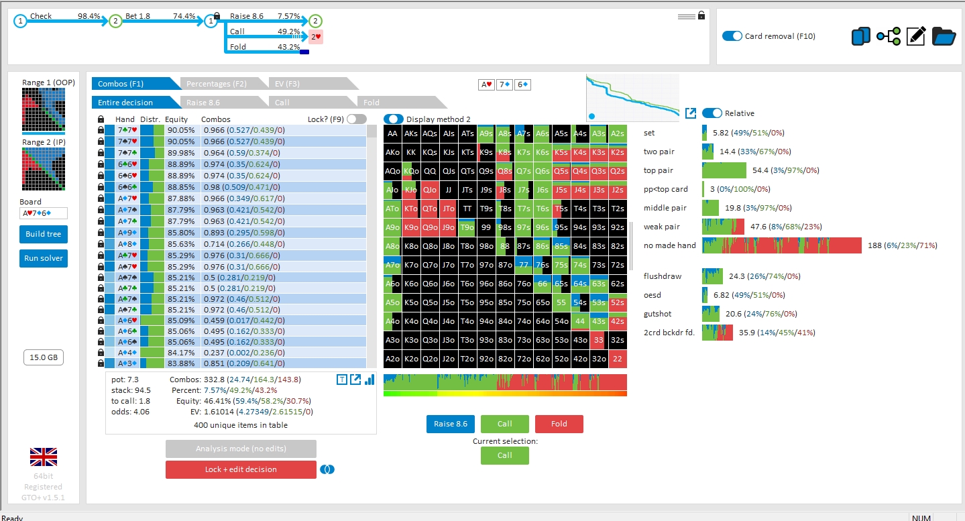Screen dimensions: 965x521
Task: Click the green-to-red gradient bar below the matrix
Action: (505, 394)
